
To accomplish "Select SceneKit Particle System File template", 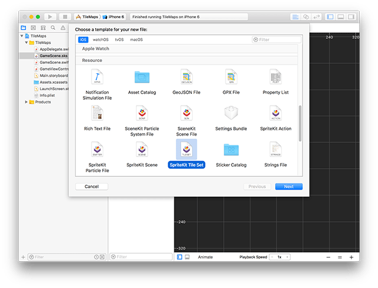I will coord(142,121).
